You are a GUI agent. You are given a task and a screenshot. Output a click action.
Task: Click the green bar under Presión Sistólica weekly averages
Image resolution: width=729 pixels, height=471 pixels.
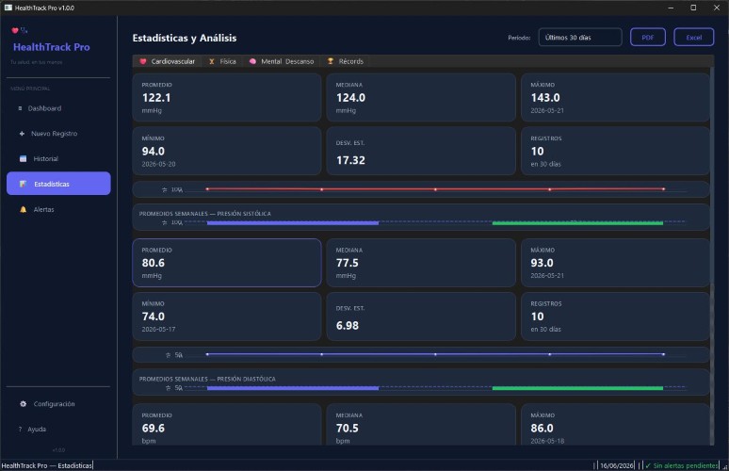(x=577, y=223)
